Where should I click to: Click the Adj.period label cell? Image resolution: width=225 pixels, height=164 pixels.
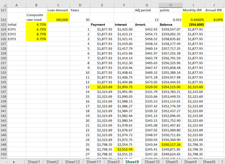pos(147,10)
